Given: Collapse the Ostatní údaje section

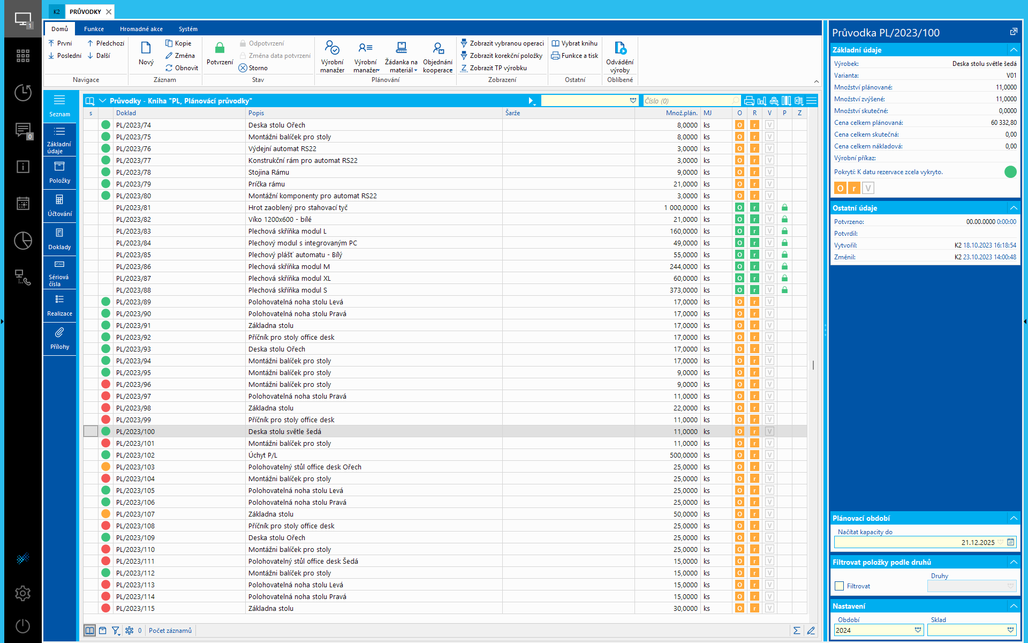Looking at the screenshot, I should coord(1013,208).
